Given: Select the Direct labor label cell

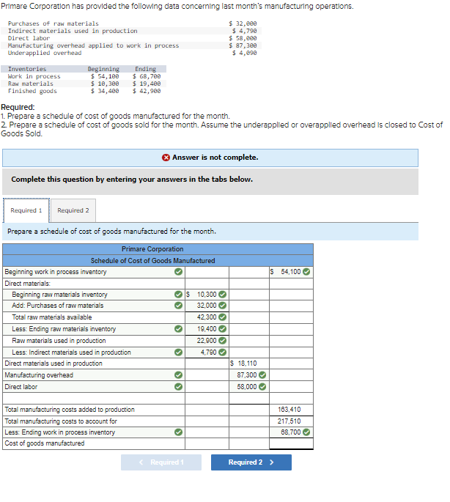Looking at the screenshot, I should [x=94, y=387].
